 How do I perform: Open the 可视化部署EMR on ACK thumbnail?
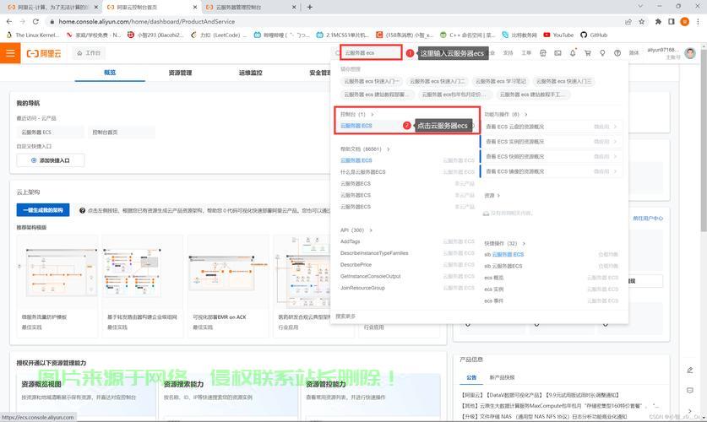coord(228,273)
